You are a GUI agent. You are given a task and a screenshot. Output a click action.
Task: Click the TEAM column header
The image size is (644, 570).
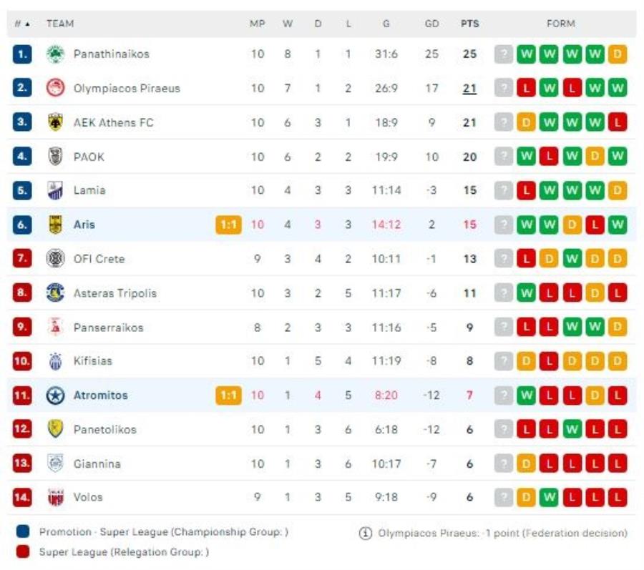(x=60, y=24)
